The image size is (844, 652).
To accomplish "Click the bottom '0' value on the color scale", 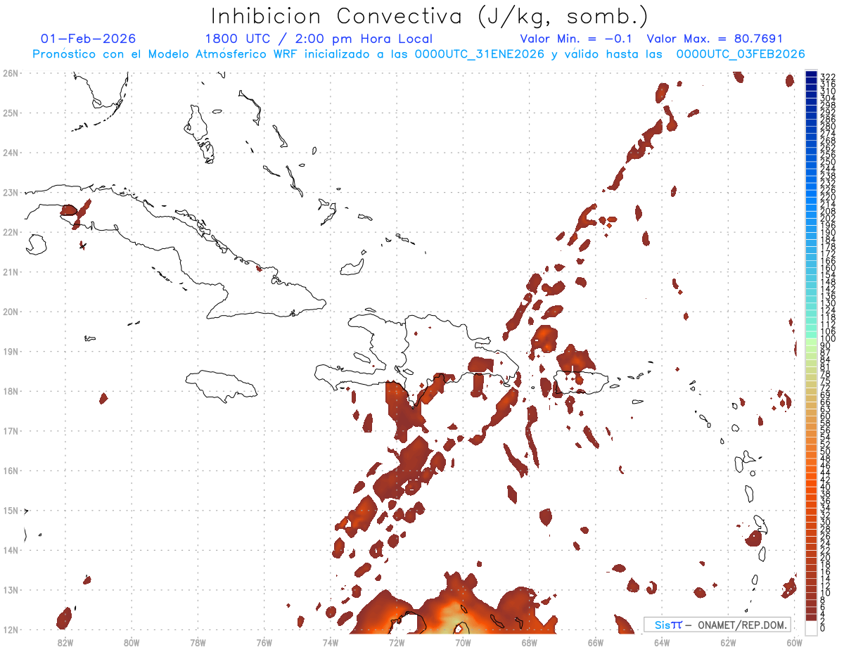I will (x=823, y=628).
